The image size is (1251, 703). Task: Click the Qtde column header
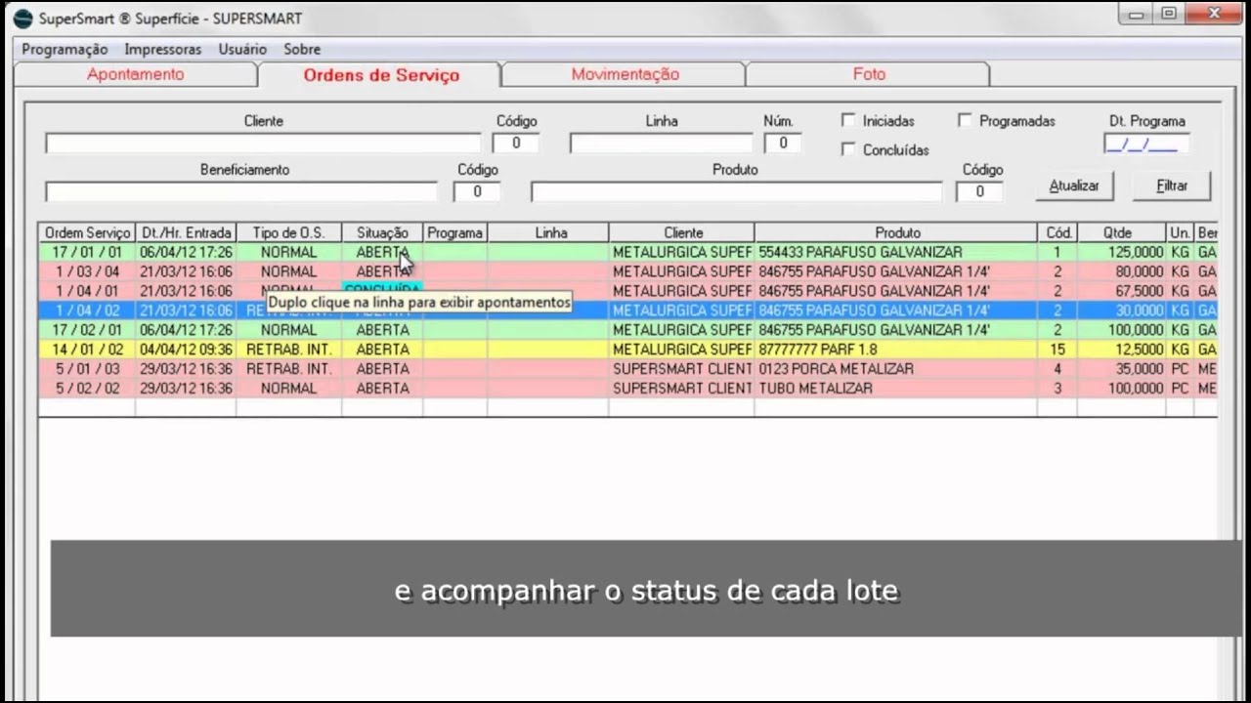click(1121, 232)
